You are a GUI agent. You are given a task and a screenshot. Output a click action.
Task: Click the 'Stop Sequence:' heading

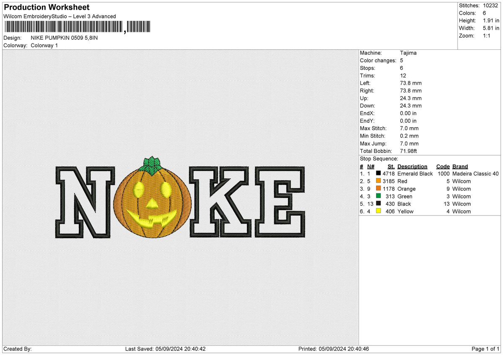[379, 159]
